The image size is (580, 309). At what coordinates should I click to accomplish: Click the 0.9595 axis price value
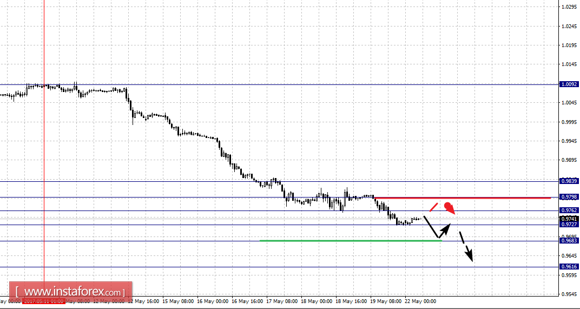point(570,275)
